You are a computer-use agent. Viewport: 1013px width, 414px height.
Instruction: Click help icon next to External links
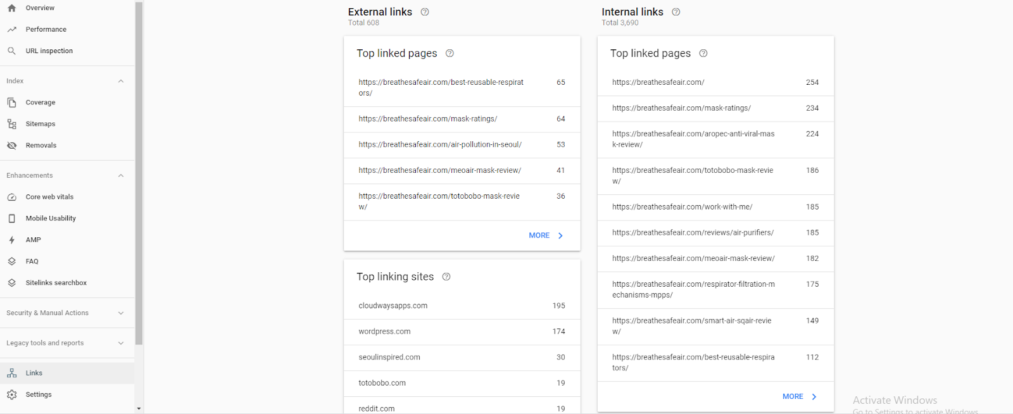(425, 12)
